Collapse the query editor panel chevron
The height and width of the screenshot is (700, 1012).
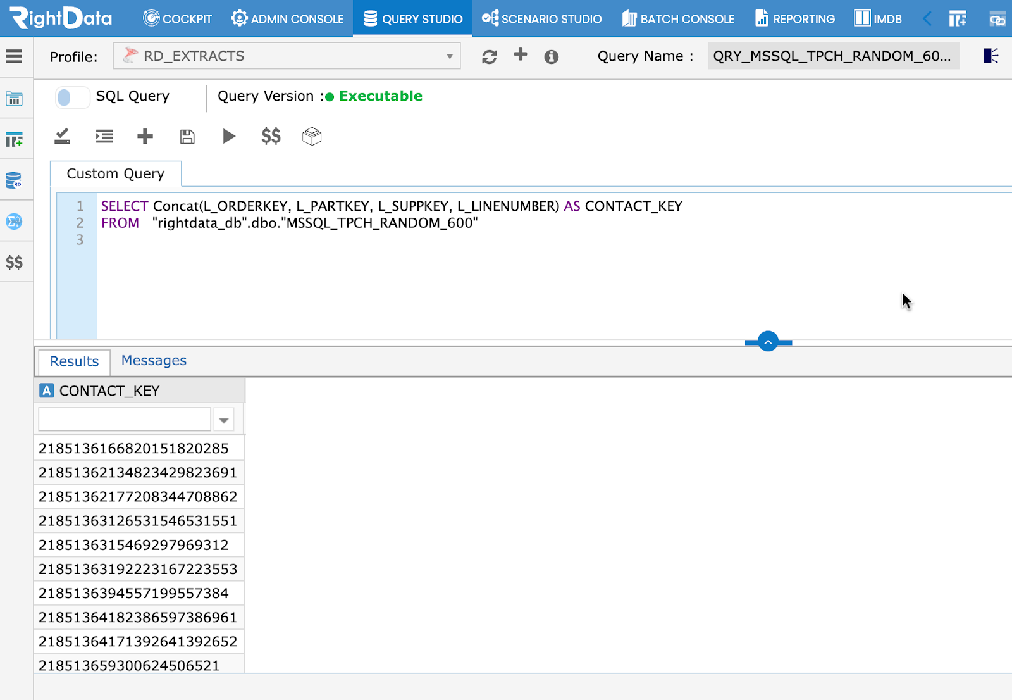(768, 342)
